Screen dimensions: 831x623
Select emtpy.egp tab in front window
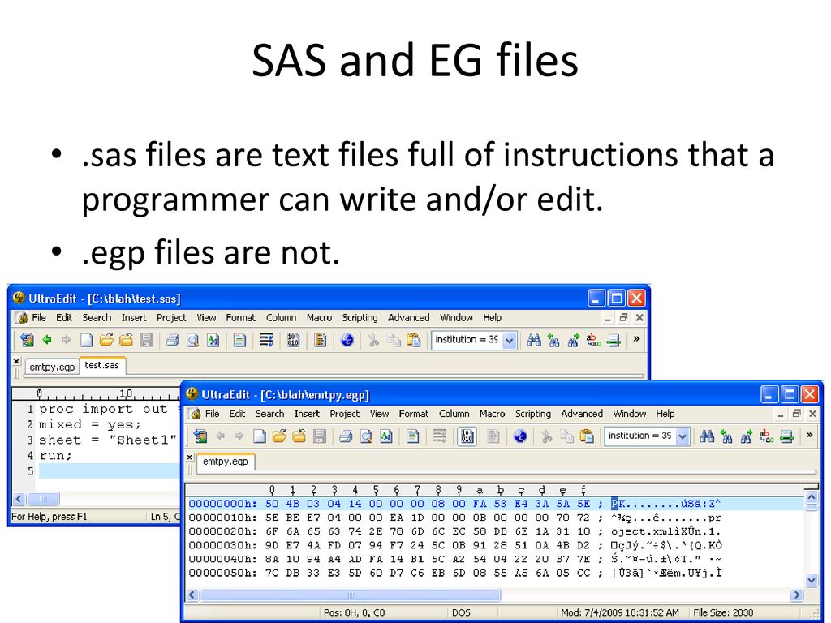click(x=226, y=462)
